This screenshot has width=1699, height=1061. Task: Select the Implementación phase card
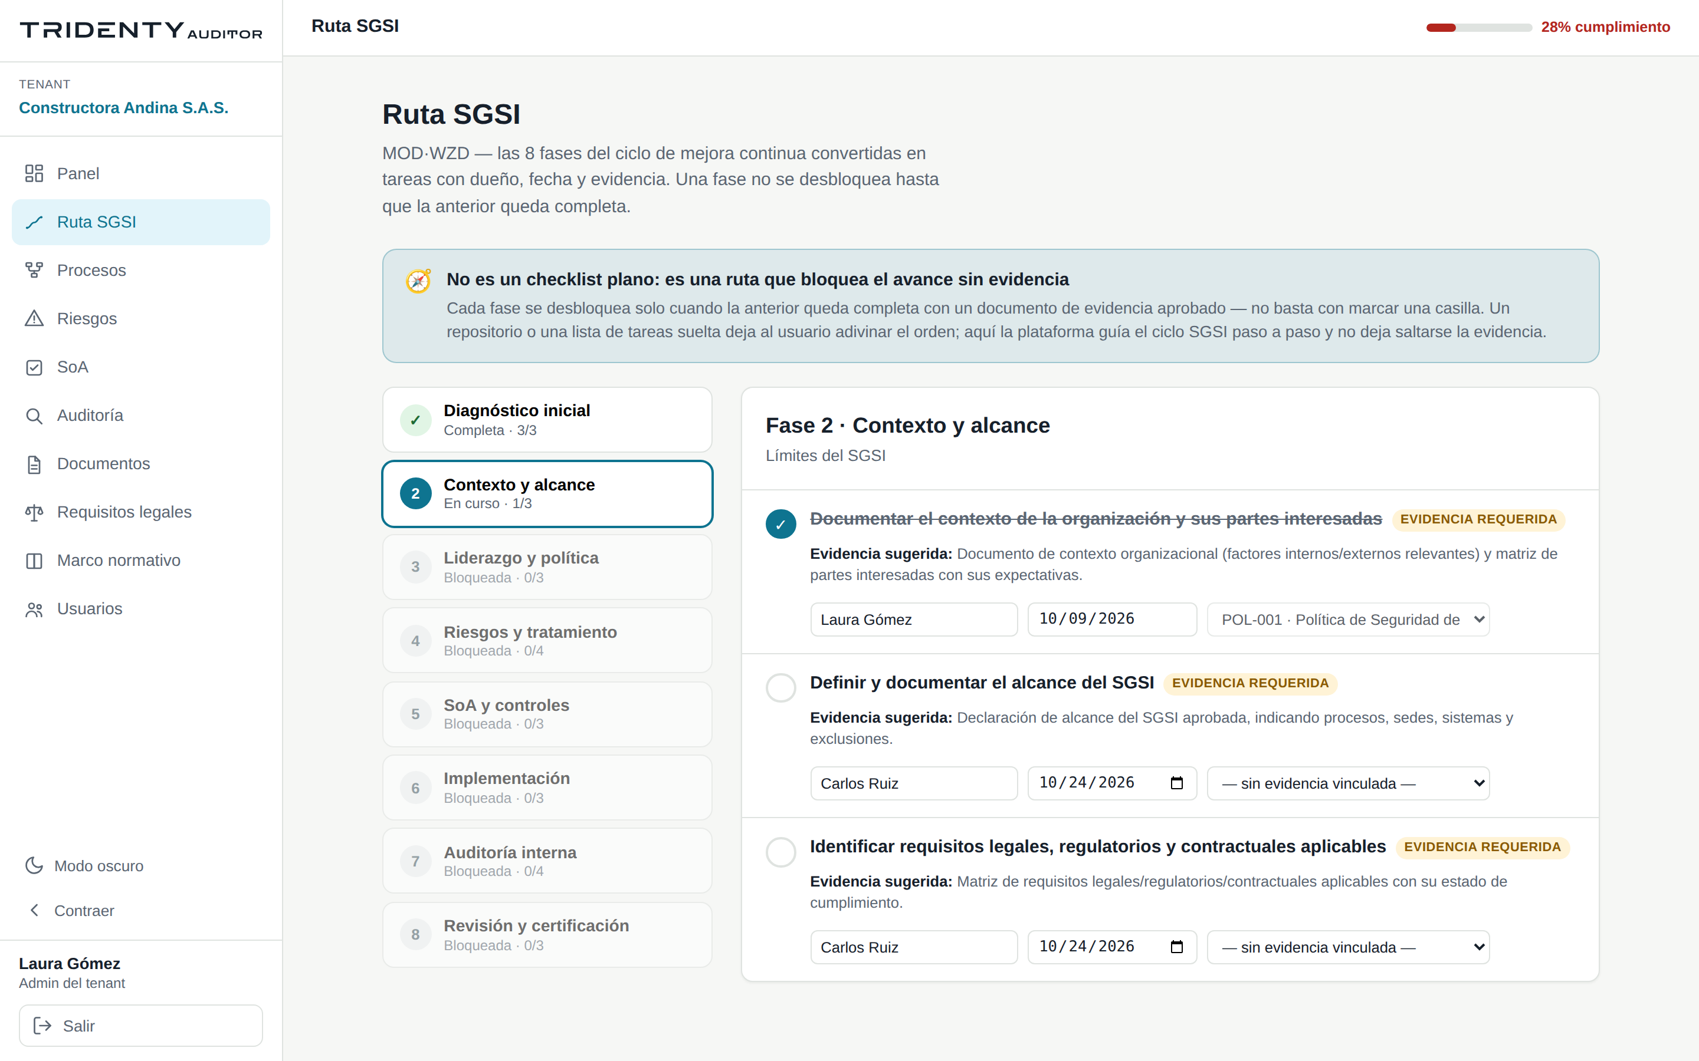547,787
